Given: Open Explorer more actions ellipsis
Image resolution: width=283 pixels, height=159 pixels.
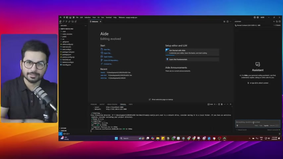Looking at the screenshot, I should pyautogui.click(x=85, y=26).
